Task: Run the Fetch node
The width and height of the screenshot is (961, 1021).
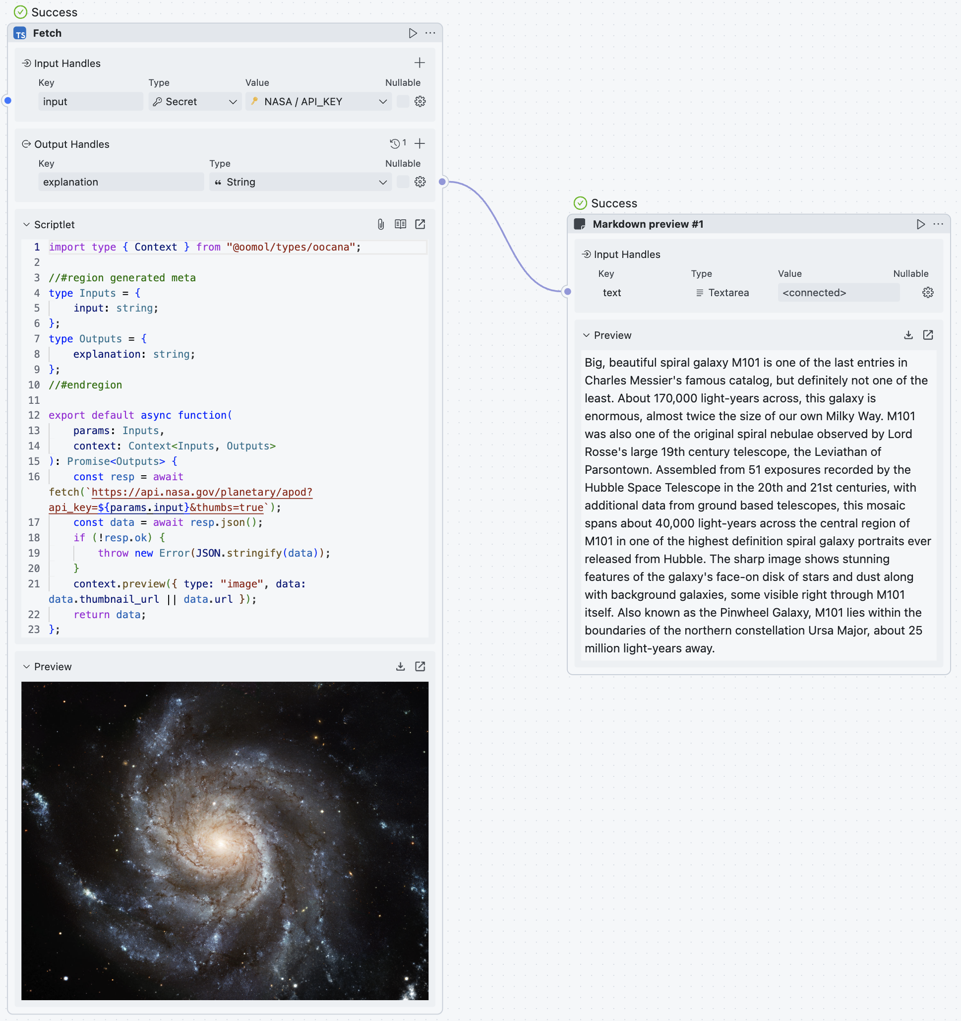Action: (x=413, y=33)
